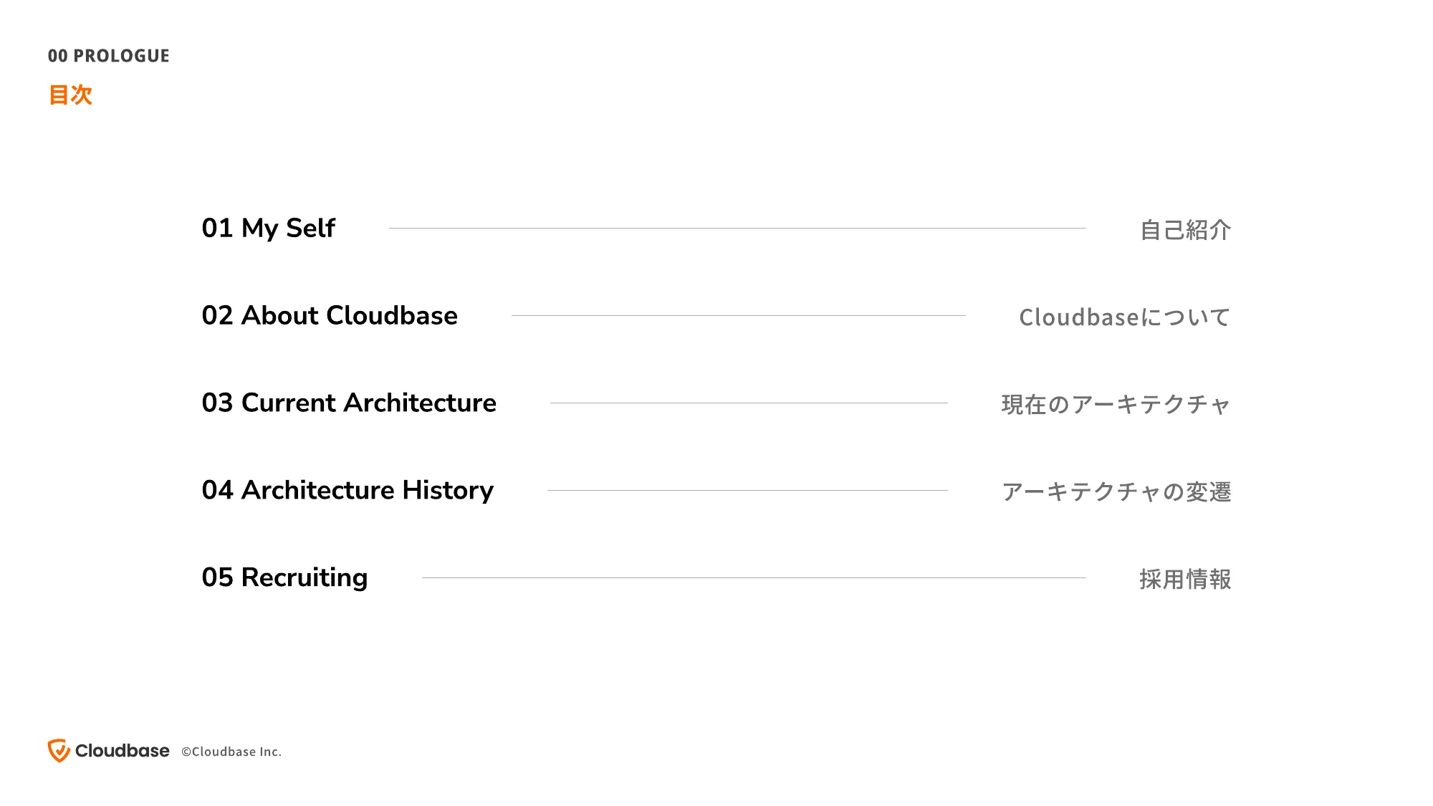Go to 03 Current Architecture item
The height and width of the screenshot is (806, 1433).
348,403
